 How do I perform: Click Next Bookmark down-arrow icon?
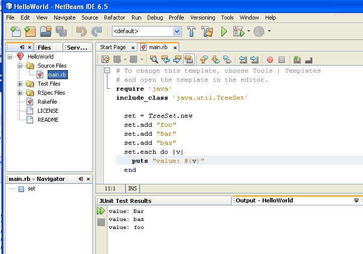[216, 60]
